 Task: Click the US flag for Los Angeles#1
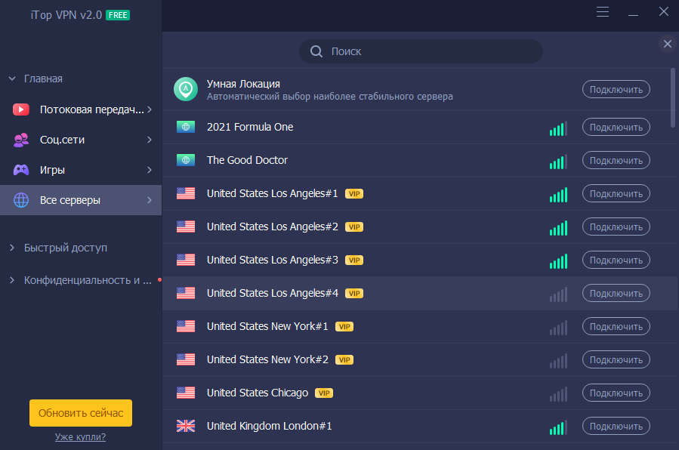(x=186, y=193)
